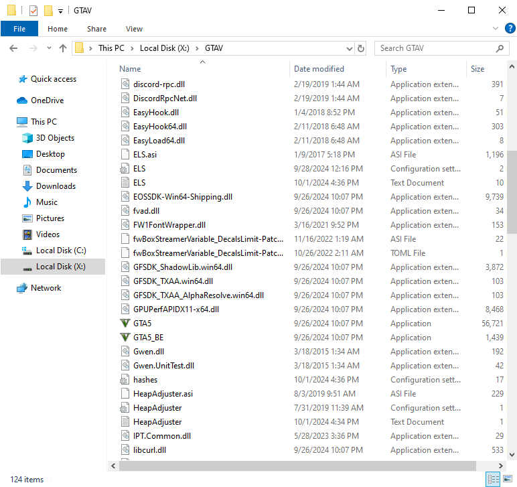Click the GTA5 application icon
This screenshot has height=487, width=517.
125,324
